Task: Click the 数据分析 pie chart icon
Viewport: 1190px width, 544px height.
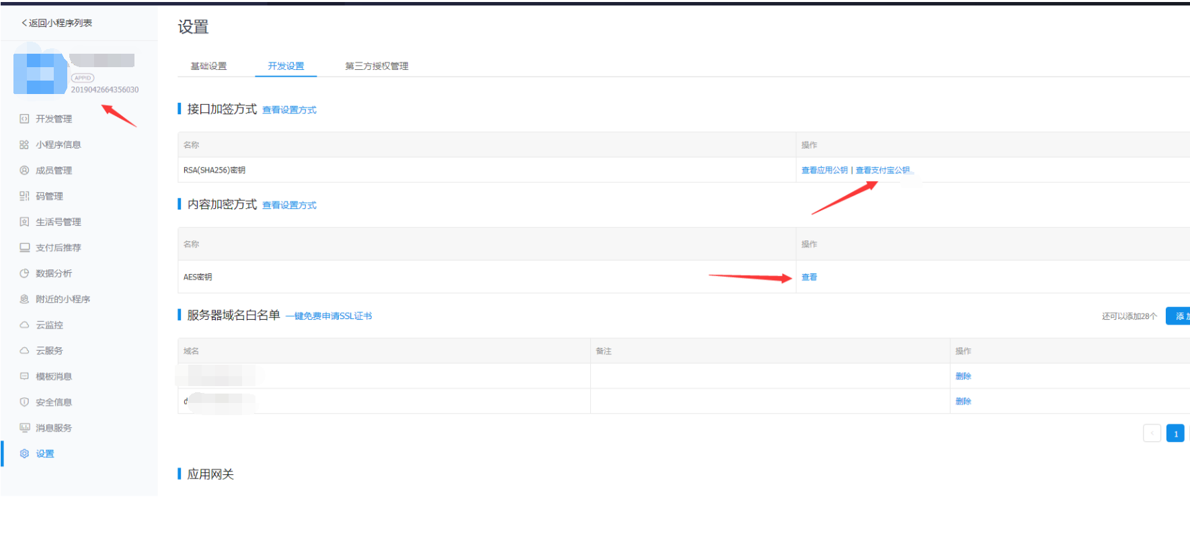Action: (x=24, y=273)
